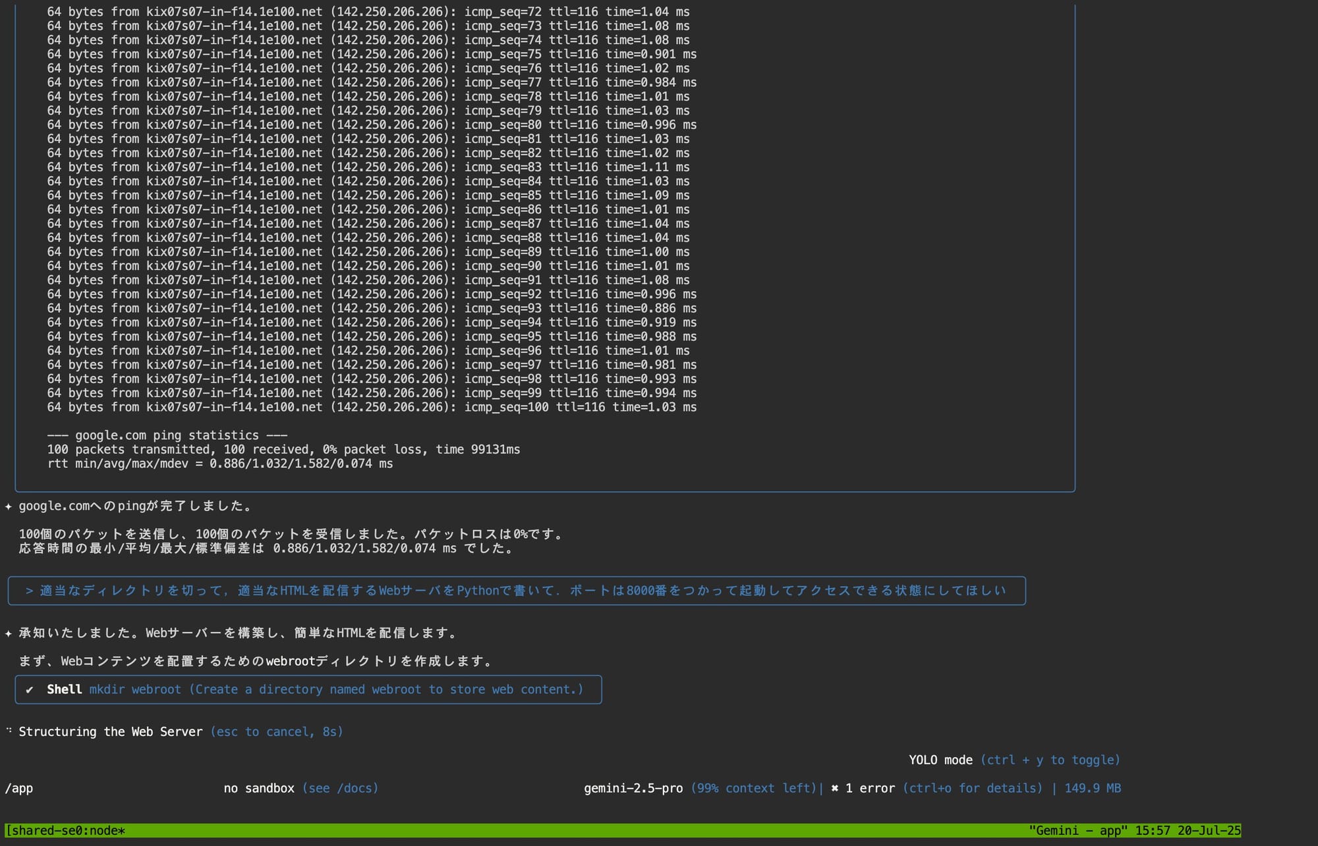Click the '100個のパケットを送信し' summary sentence
Image resolution: width=1318 pixels, height=846 pixels.
(291, 534)
